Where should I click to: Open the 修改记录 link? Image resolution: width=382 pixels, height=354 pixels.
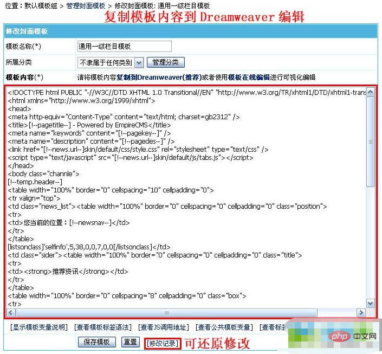[163, 344]
